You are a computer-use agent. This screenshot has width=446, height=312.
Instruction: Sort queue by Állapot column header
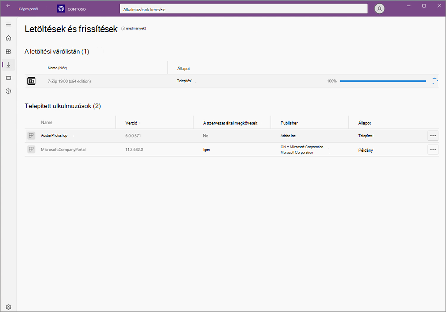click(184, 68)
